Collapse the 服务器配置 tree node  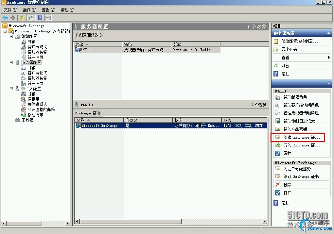[x=11, y=62]
